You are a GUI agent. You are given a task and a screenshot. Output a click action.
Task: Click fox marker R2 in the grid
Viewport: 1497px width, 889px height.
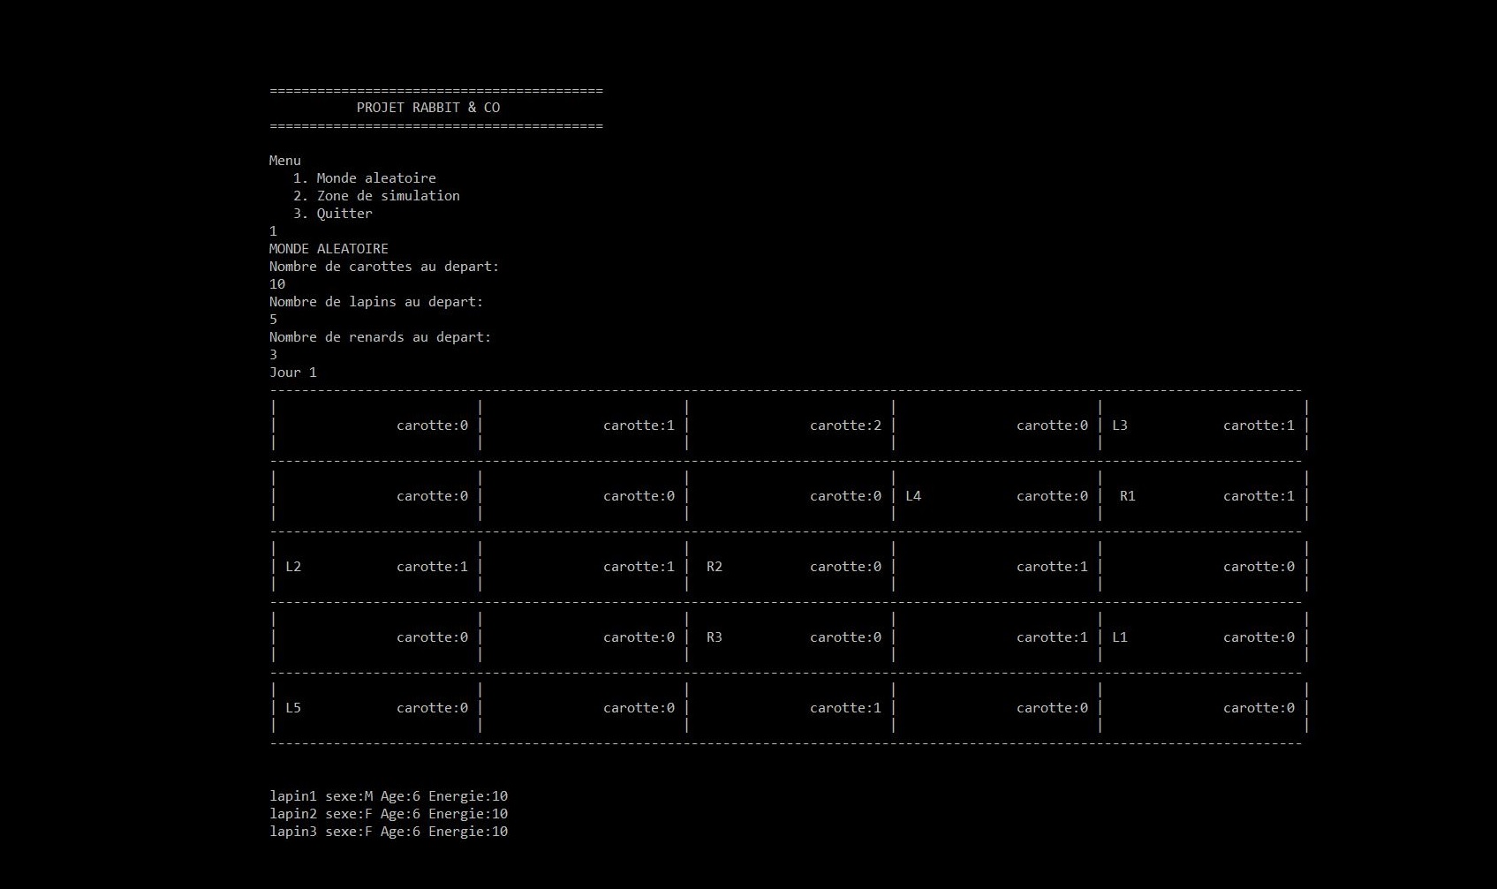(x=714, y=567)
